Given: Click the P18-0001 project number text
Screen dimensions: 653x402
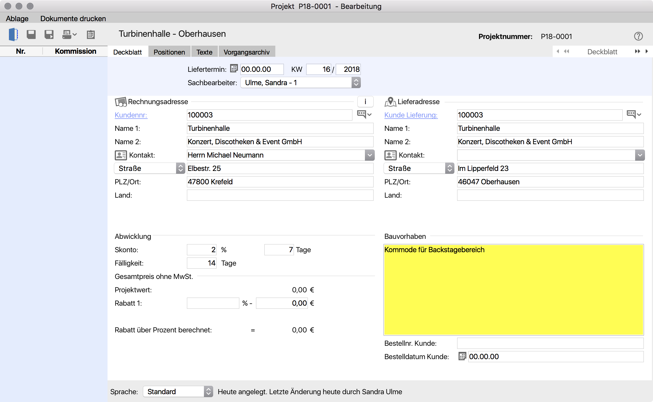Looking at the screenshot, I should [x=556, y=36].
